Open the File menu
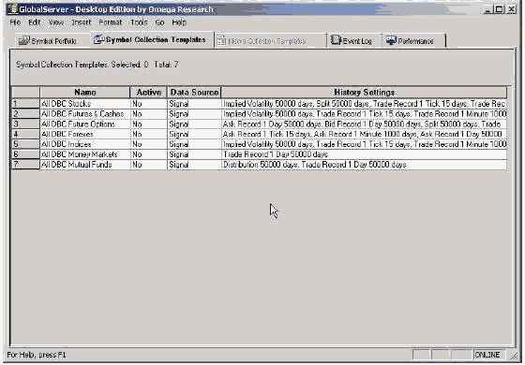Image resolution: width=525 pixels, height=365 pixels. pyautogui.click(x=15, y=22)
